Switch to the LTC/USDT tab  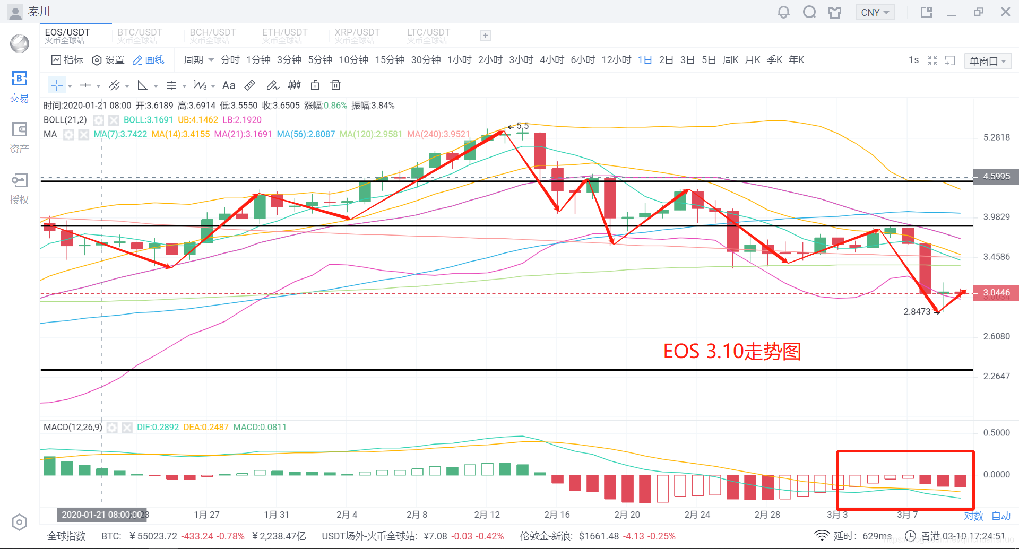click(x=429, y=36)
